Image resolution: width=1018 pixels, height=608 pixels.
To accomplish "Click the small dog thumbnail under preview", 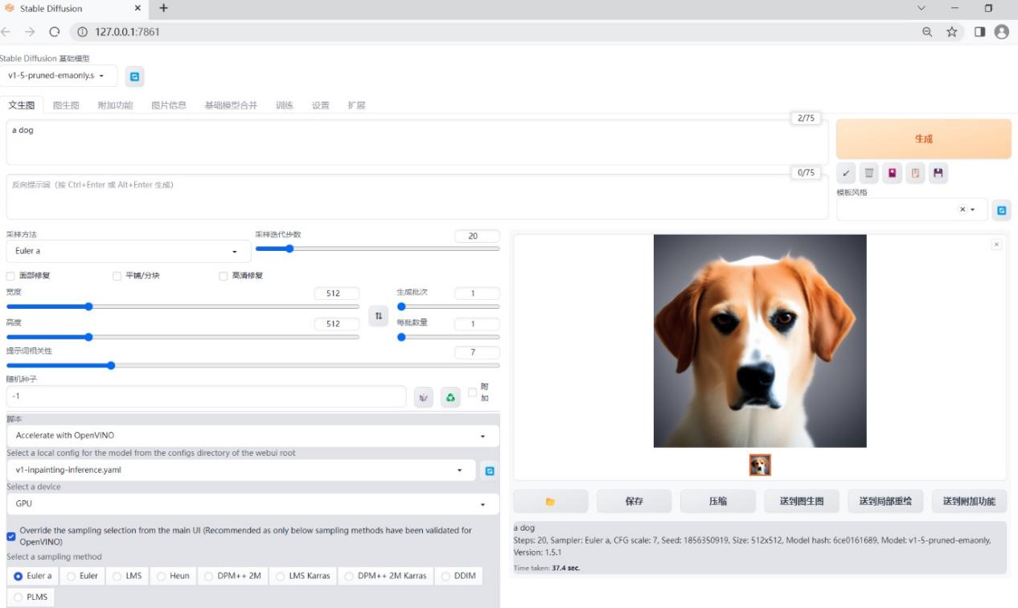I will (760, 465).
